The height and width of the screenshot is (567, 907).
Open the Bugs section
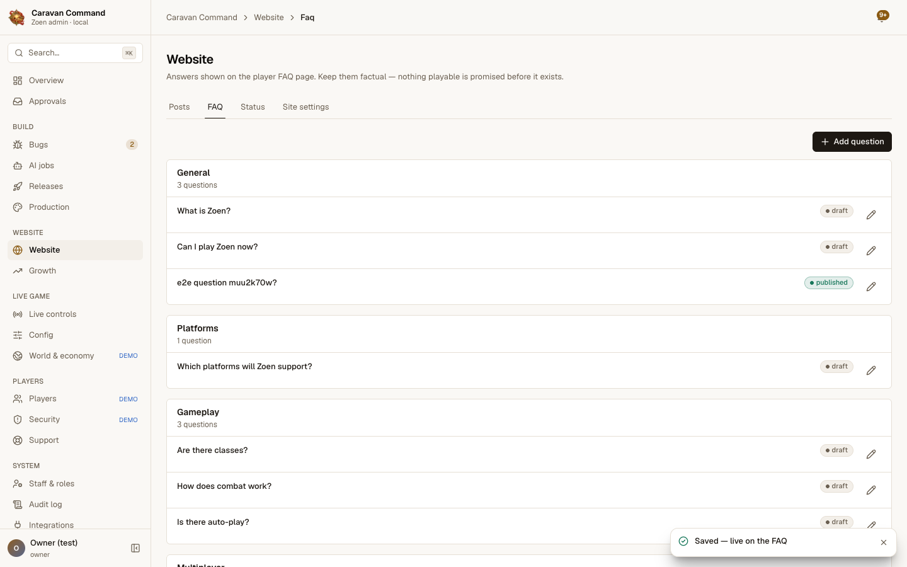pos(75,145)
